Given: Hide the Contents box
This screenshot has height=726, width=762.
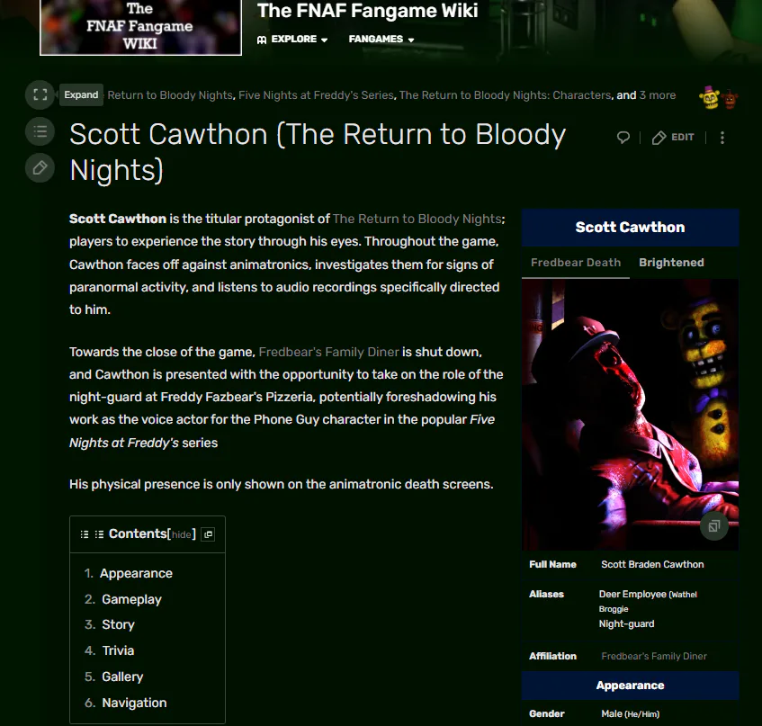Looking at the screenshot, I should tap(181, 534).
